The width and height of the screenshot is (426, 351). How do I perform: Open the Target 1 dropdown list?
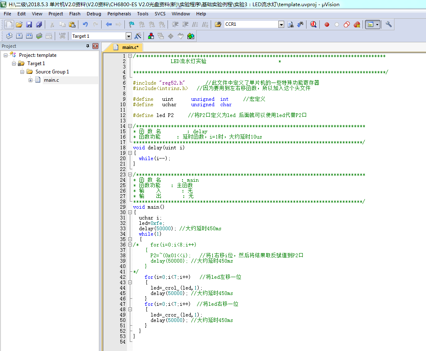(x=128, y=36)
